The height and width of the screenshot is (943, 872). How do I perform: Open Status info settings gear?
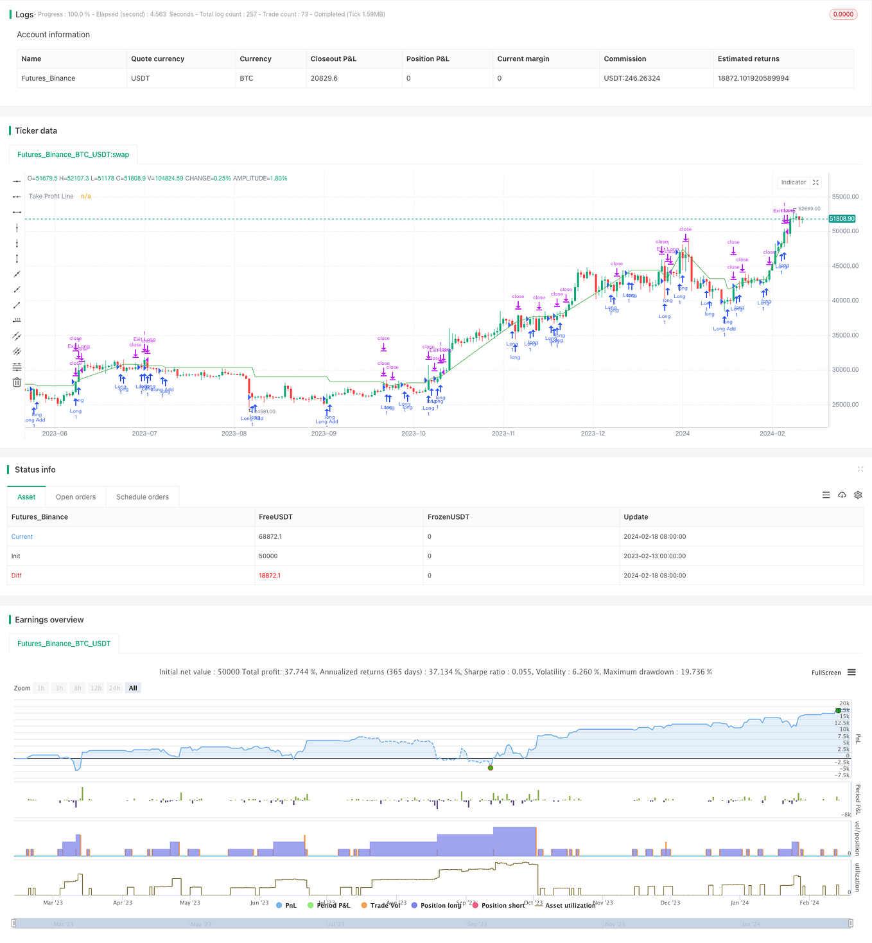pyautogui.click(x=858, y=495)
